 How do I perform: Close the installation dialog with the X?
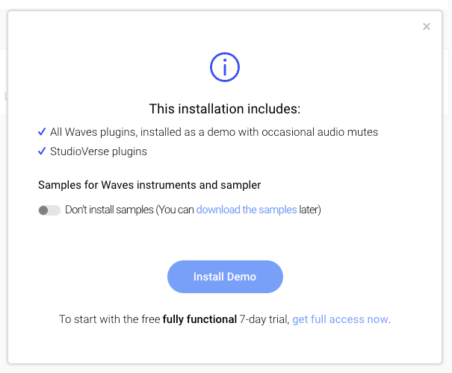pyautogui.click(x=427, y=26)
